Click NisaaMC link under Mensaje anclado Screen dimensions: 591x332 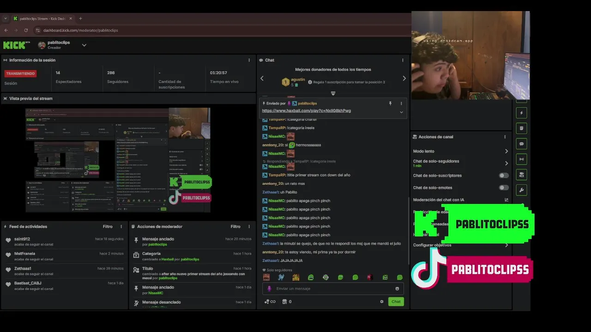[x=156, y=293]
